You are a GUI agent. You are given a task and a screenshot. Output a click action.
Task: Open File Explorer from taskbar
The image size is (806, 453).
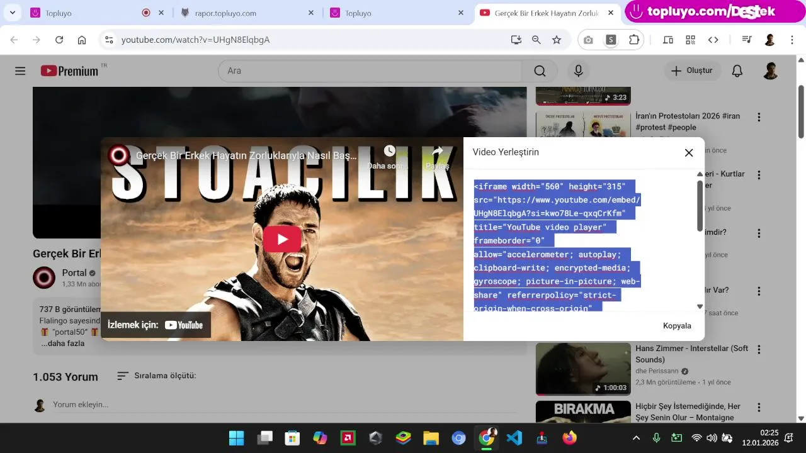click(431, 438)
